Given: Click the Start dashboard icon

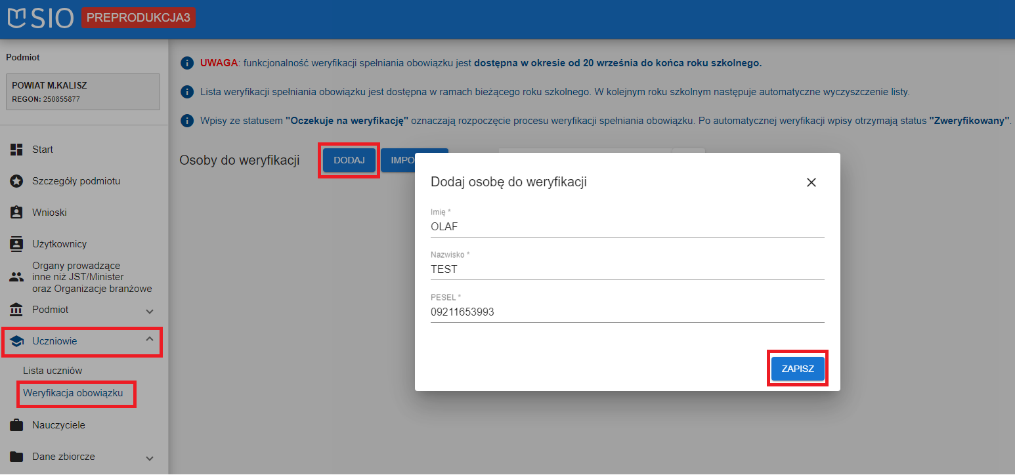Looking at the screenshot, I should pos(16,150).
